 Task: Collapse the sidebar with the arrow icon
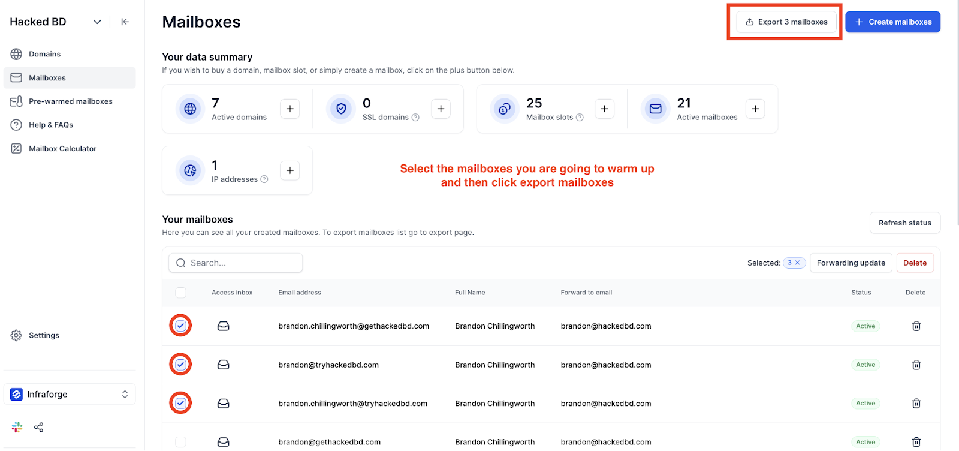pos(125,22)
